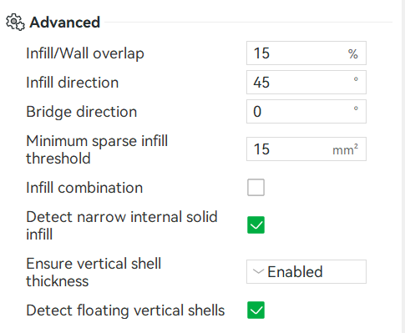Click the Advanced section heading text
Viewport: 405px width, 333px height.
(64, 23)
